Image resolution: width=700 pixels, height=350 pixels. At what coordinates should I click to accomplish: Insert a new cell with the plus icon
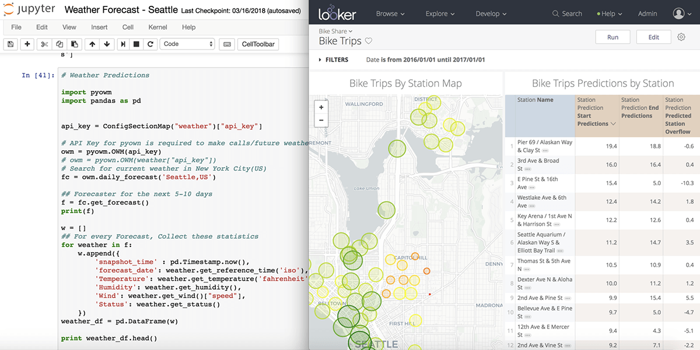click(27, 44)
